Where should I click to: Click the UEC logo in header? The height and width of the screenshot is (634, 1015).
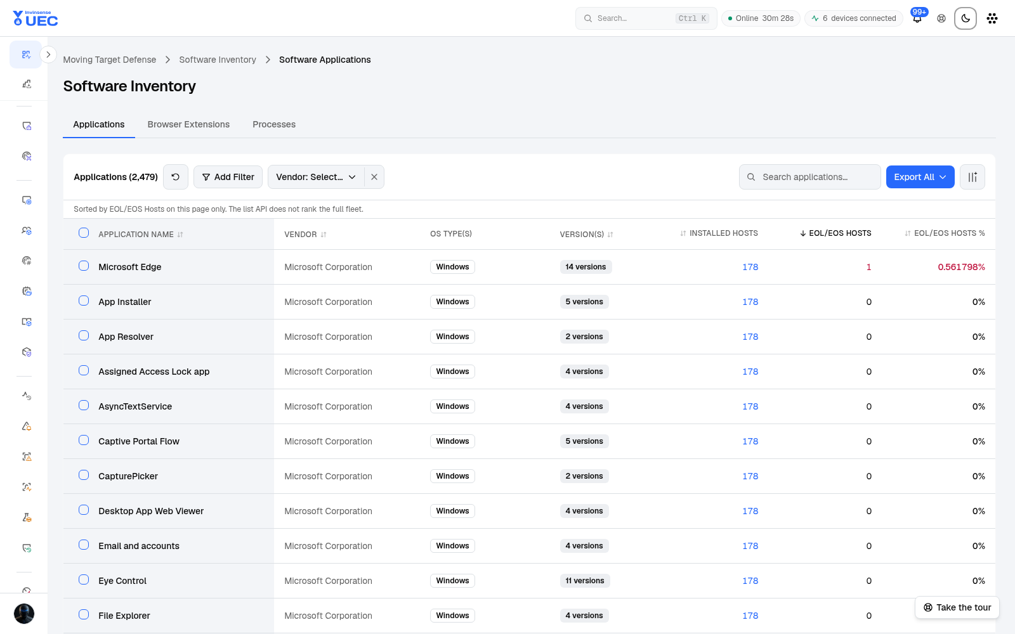[36, 18]
